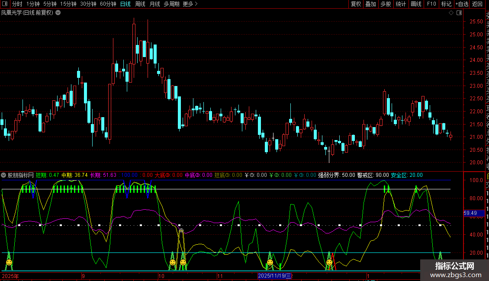Click the diamond icon at top right of chart
This screenshot has width=489, height=281.
coord(451,13)
